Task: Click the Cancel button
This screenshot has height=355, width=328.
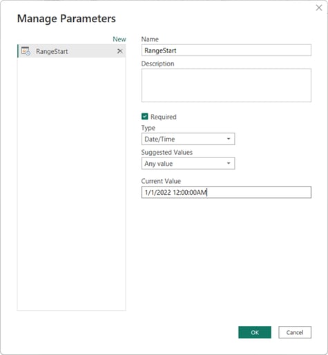Action: 295,332
